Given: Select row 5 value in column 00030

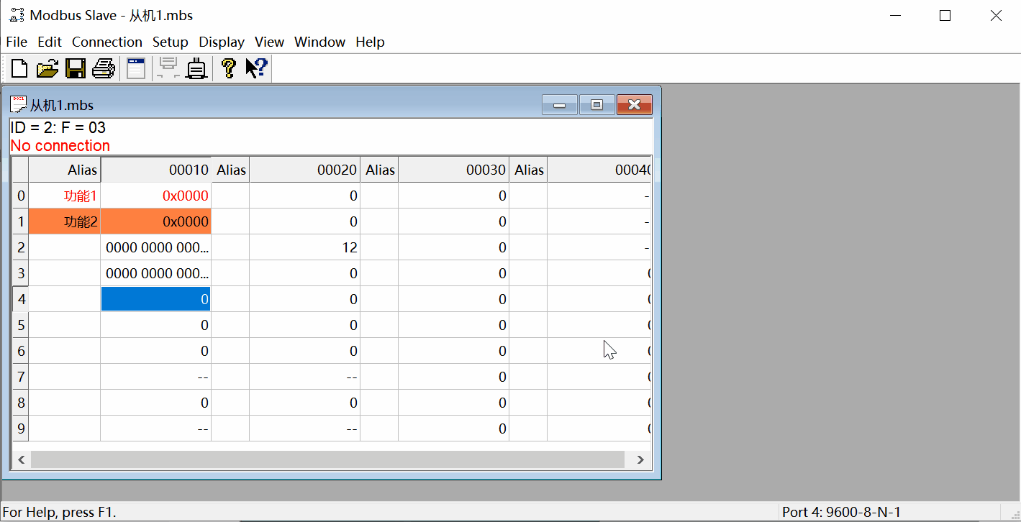Looking at the screenshot, I should pyautogui.click(x=454, y=325).
